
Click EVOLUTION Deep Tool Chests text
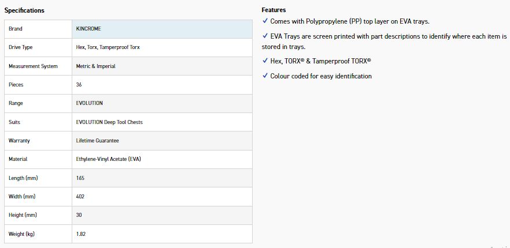[x=109, y=122]
